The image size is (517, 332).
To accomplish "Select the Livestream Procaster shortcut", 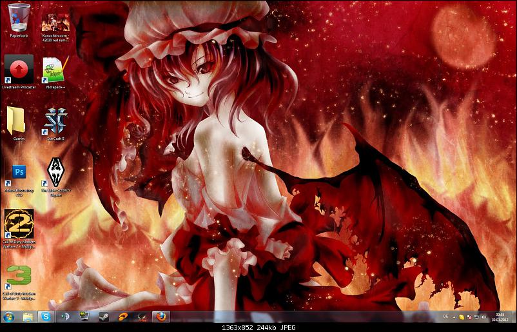I will (19, 72).
